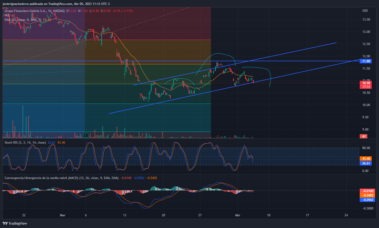
Task: Select the Stoch RSI indicator legend
Action: coord(25,143)
